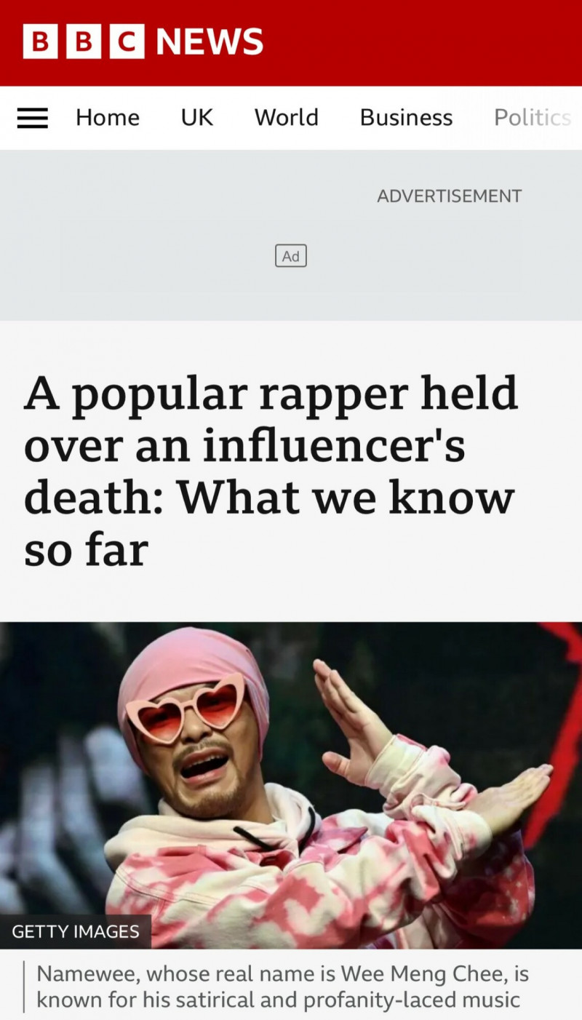The height and width of the screenshot is (1020, 582).
Task: Tap the popular rapper article headline
Action: tap(271, 471)
